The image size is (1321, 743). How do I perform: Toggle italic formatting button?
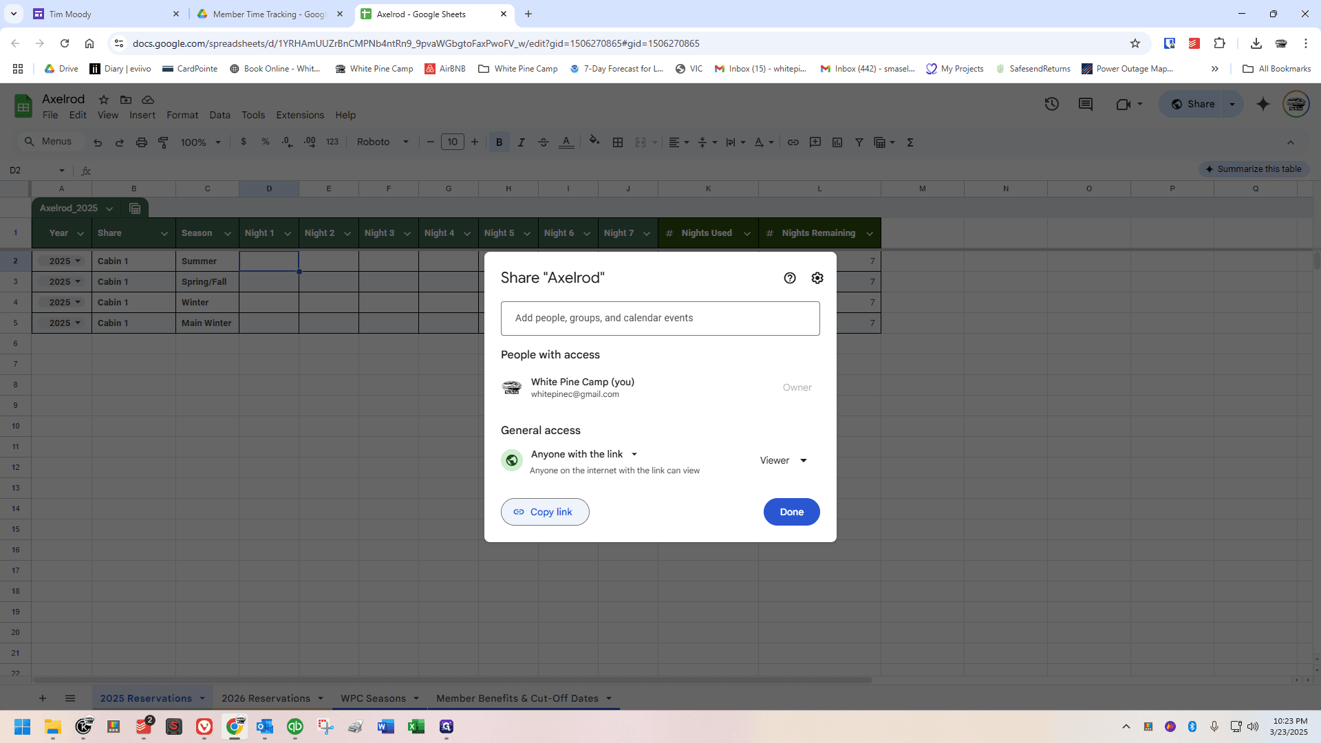[x=522, y=142]
